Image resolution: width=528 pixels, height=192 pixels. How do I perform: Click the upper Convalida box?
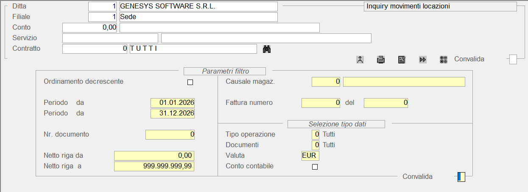[513, 60]
